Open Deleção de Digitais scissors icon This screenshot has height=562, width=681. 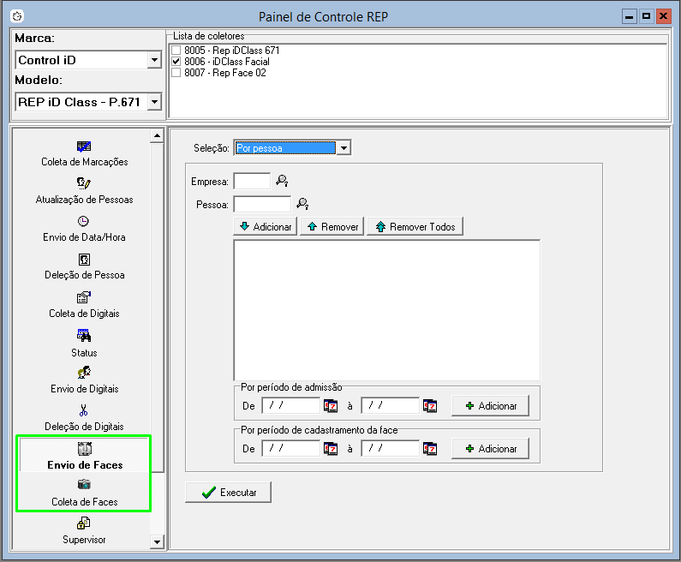(x=84, y=410)
